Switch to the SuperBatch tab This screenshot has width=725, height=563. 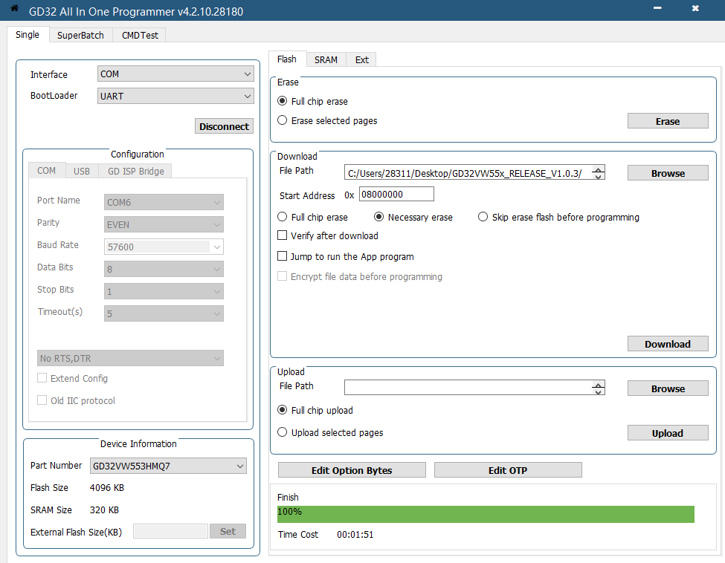tap(80, 35)
